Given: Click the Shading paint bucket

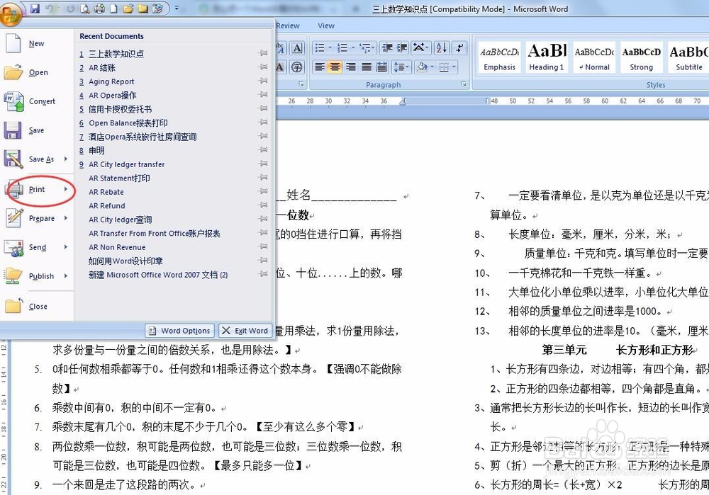Looking at the screenshot, I should coord(423,67).
